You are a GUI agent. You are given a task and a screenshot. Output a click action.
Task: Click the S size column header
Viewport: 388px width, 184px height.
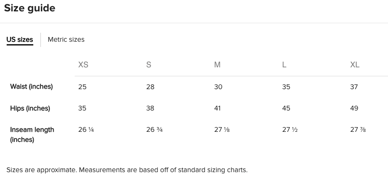(x=149, y=64)
